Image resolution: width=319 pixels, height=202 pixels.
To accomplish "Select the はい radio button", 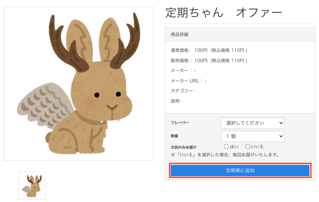I will coord(226,147).
